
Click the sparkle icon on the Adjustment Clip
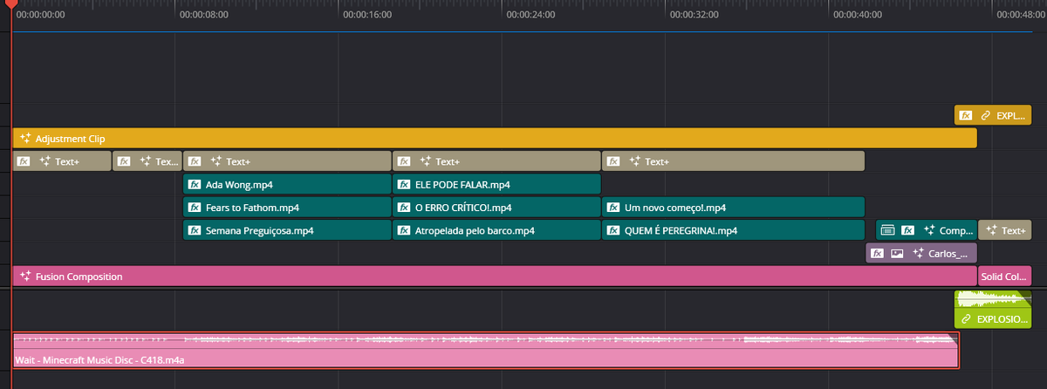click(26, 138)
